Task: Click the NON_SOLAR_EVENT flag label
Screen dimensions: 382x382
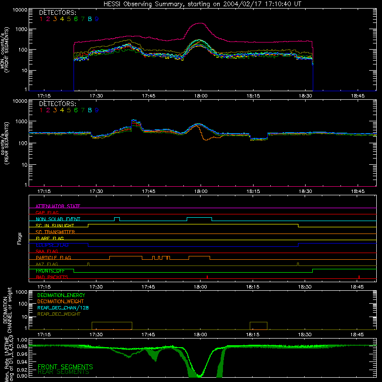Action: 58,219
